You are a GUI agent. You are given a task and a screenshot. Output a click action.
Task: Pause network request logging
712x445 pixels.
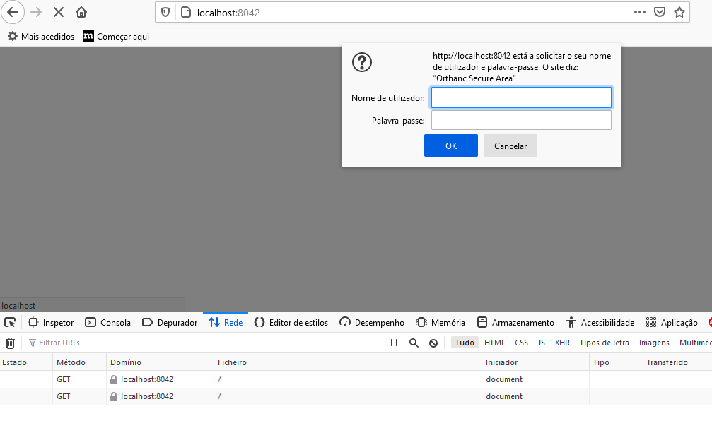[393, 342]
